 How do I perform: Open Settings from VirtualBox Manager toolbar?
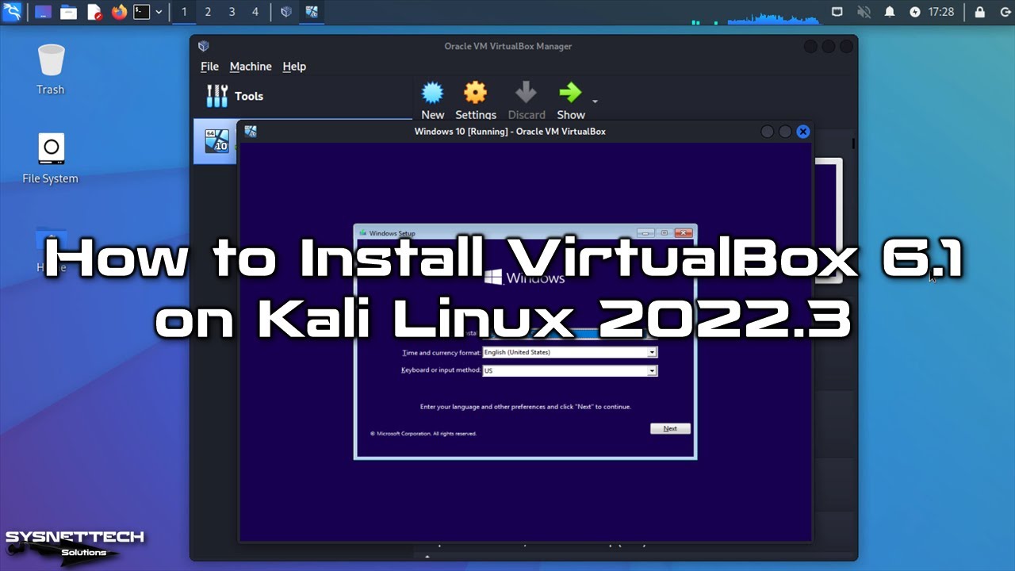(476, 101)
